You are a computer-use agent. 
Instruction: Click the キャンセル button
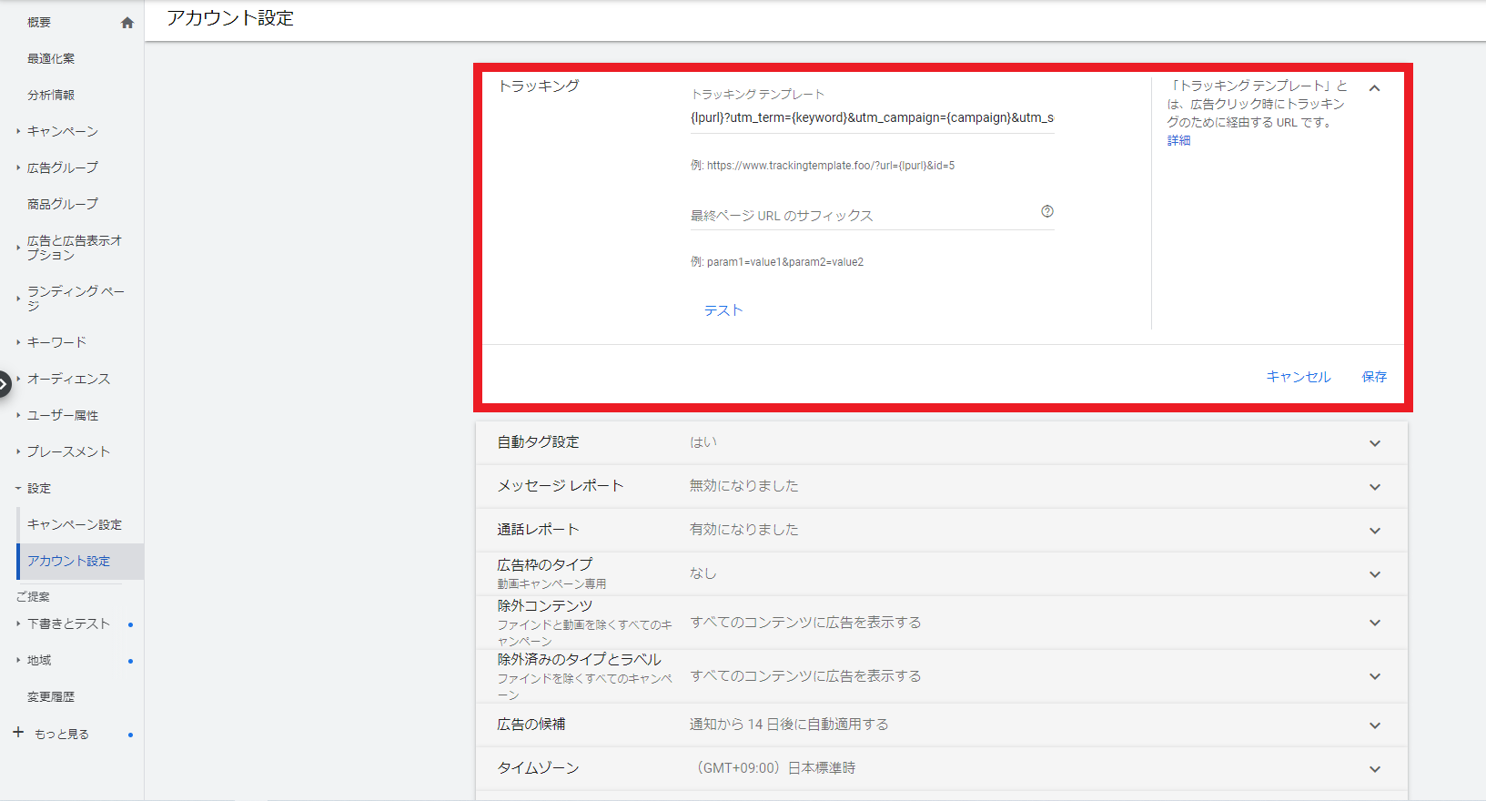tap(1299, 377)
